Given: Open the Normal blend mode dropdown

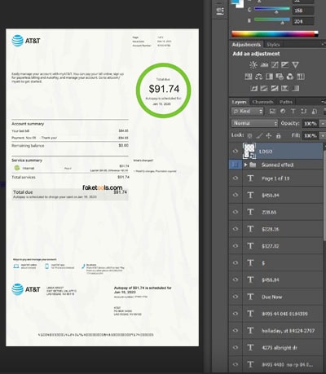Looking at the screenshot, I should pos(254,123).
